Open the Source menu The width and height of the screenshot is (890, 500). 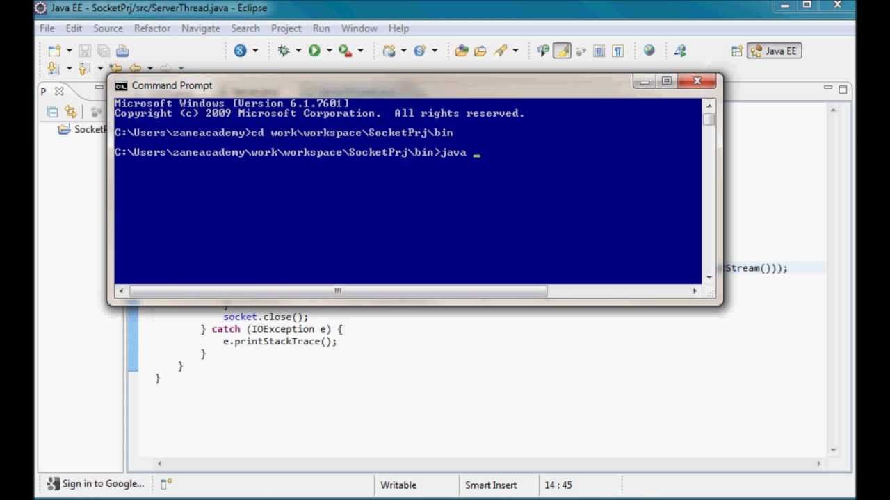(108, 28)
